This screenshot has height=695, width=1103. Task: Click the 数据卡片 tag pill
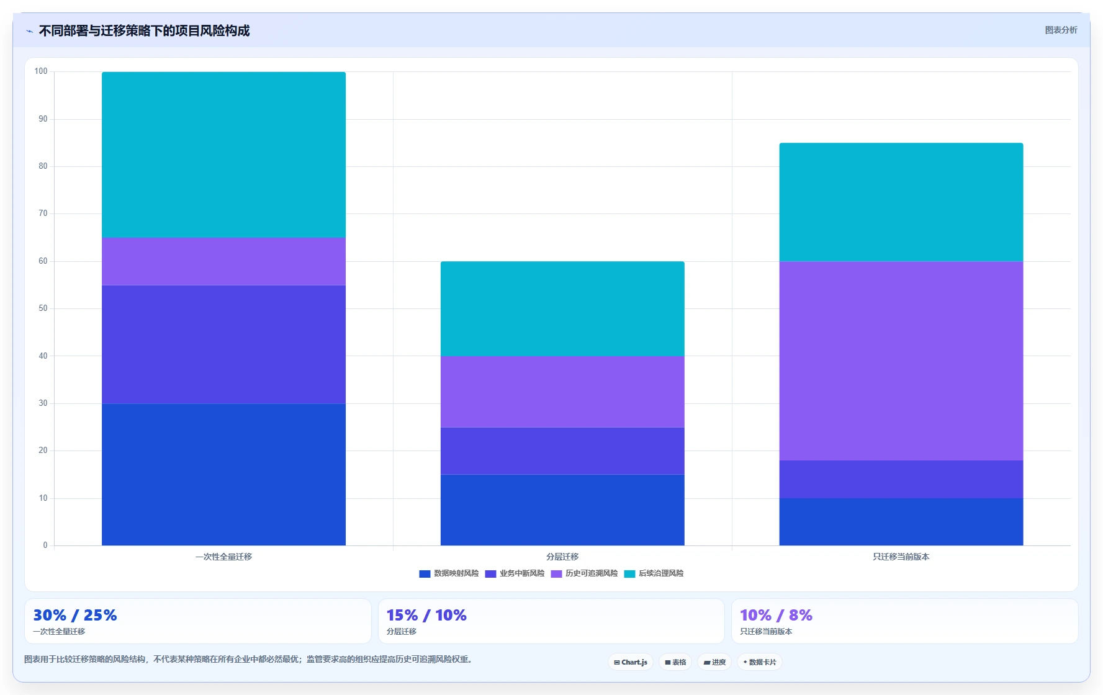(760, 662)
